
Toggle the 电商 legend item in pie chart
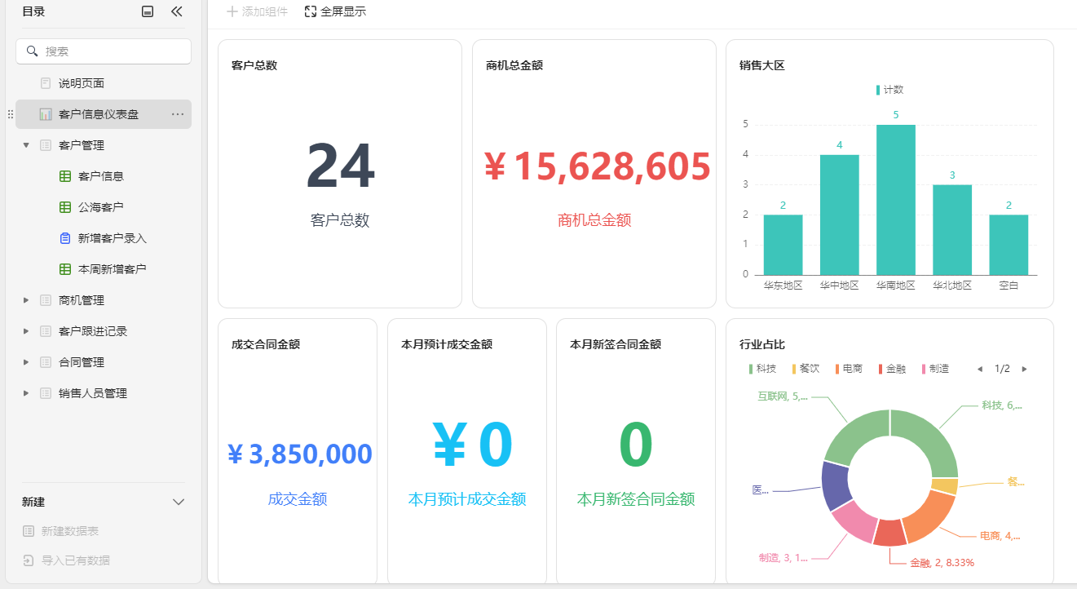click(848, 369)
